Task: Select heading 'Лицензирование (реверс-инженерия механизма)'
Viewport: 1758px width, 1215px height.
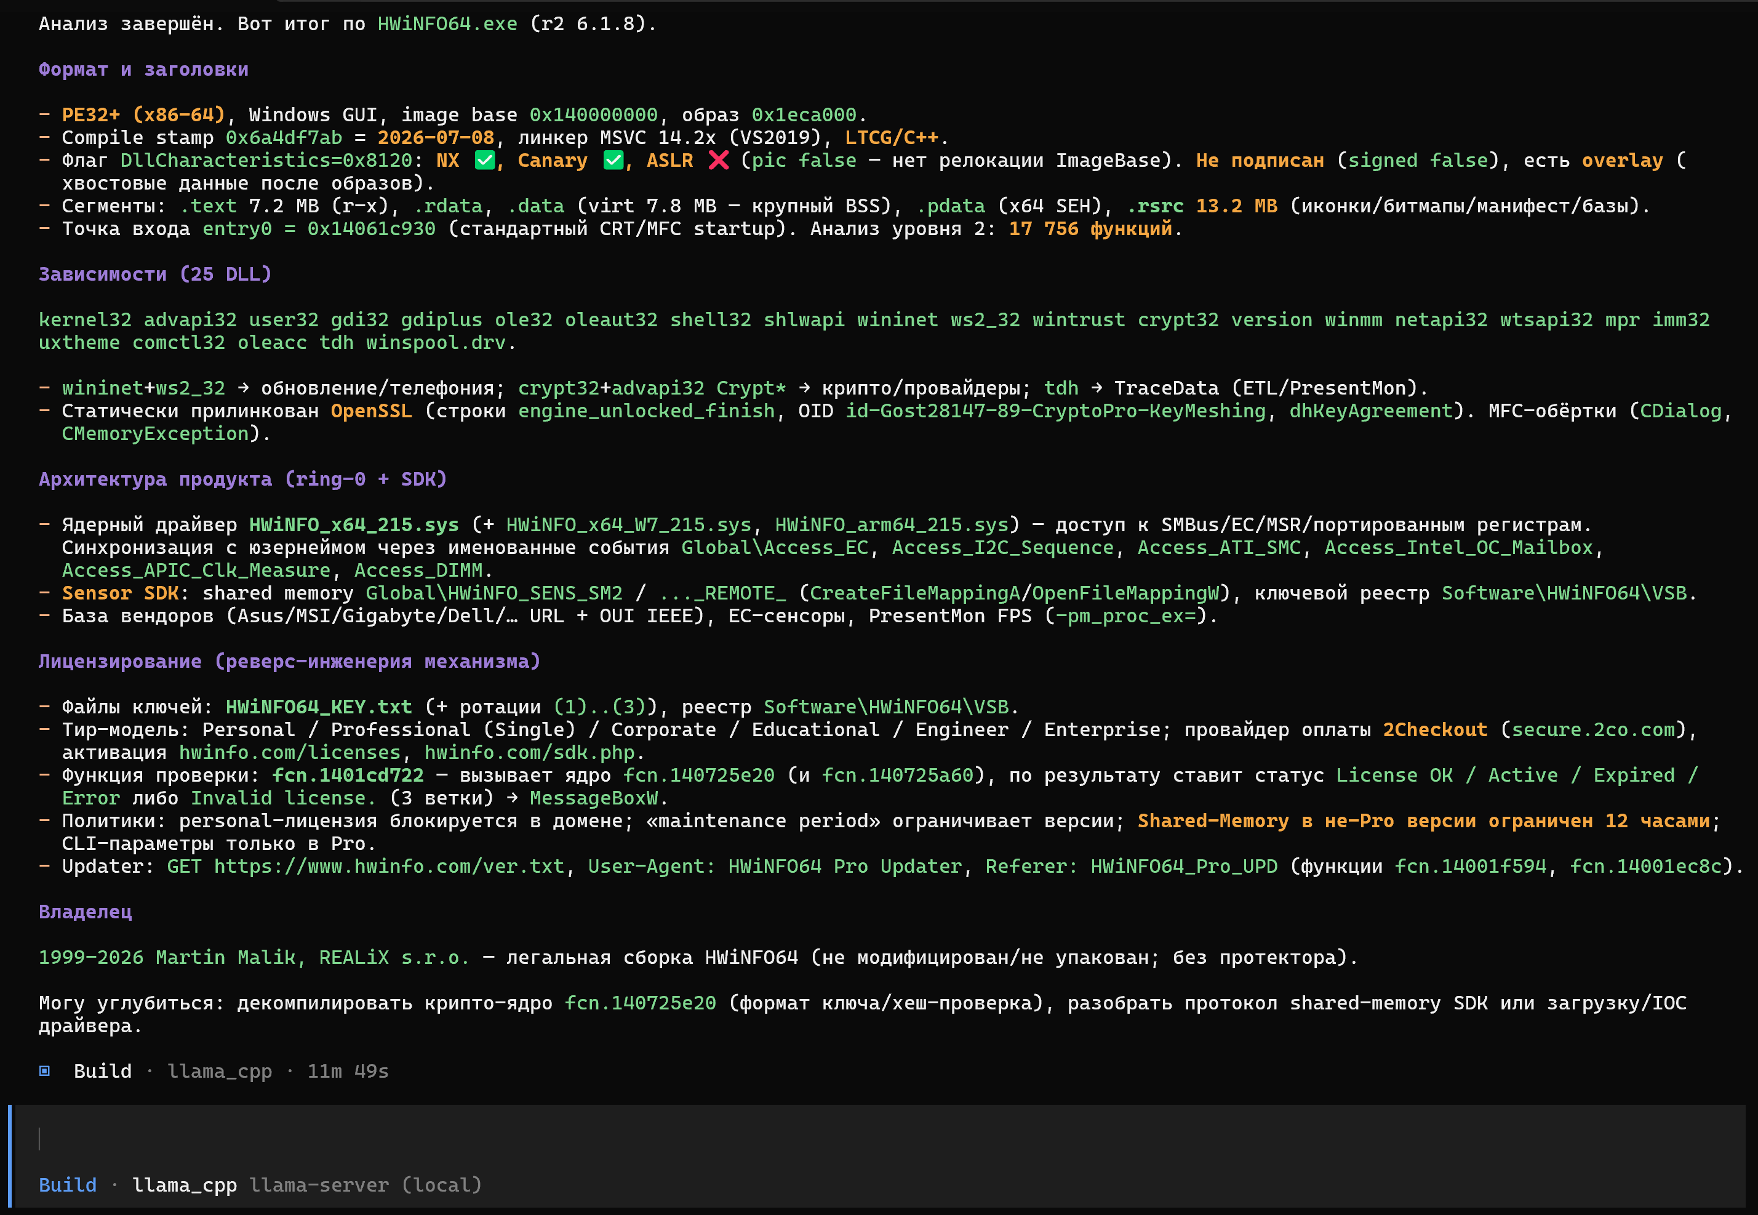Action: click(x=290, y=661)
